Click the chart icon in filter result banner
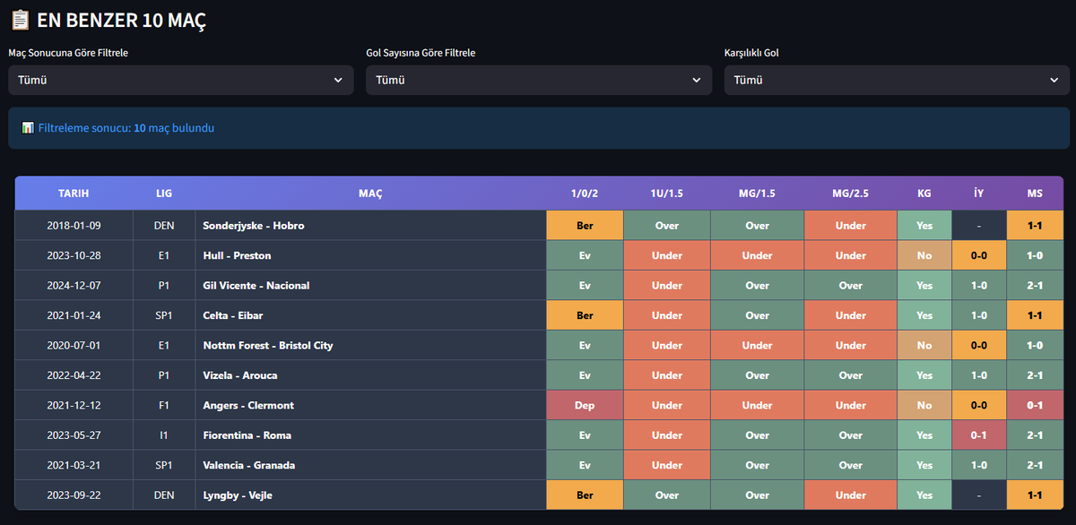This screenshot has height=525, width=1076. coord(28,128)
